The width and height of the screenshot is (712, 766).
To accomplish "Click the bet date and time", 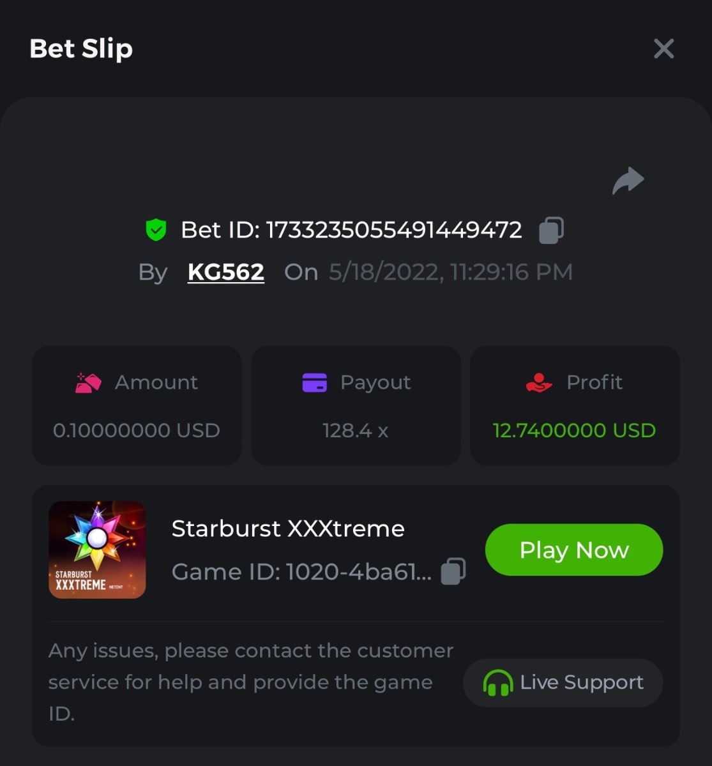I will [x=450, y=272].
